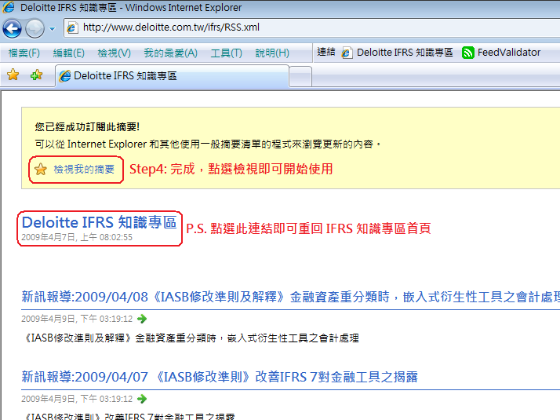Viewport: 560px width, 420px height.
Task: Open the 說明(H) menu
Action: tap(271, 53)
